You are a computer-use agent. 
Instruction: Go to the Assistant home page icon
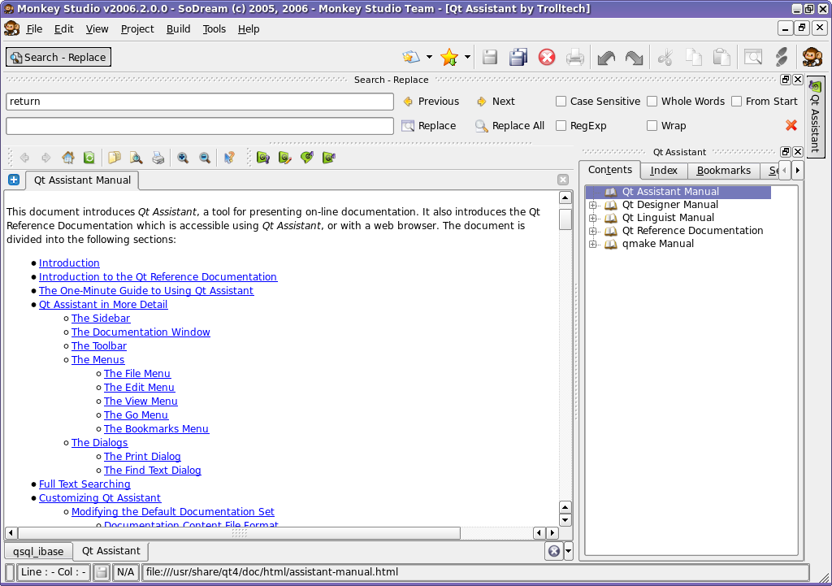pyautogui.click(x=68, y=158)
